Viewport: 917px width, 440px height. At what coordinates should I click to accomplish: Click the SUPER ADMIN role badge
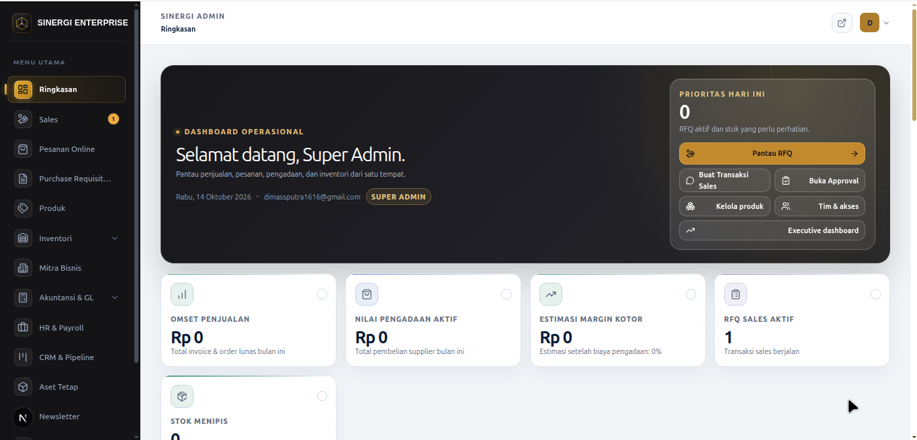pos(398,197)
